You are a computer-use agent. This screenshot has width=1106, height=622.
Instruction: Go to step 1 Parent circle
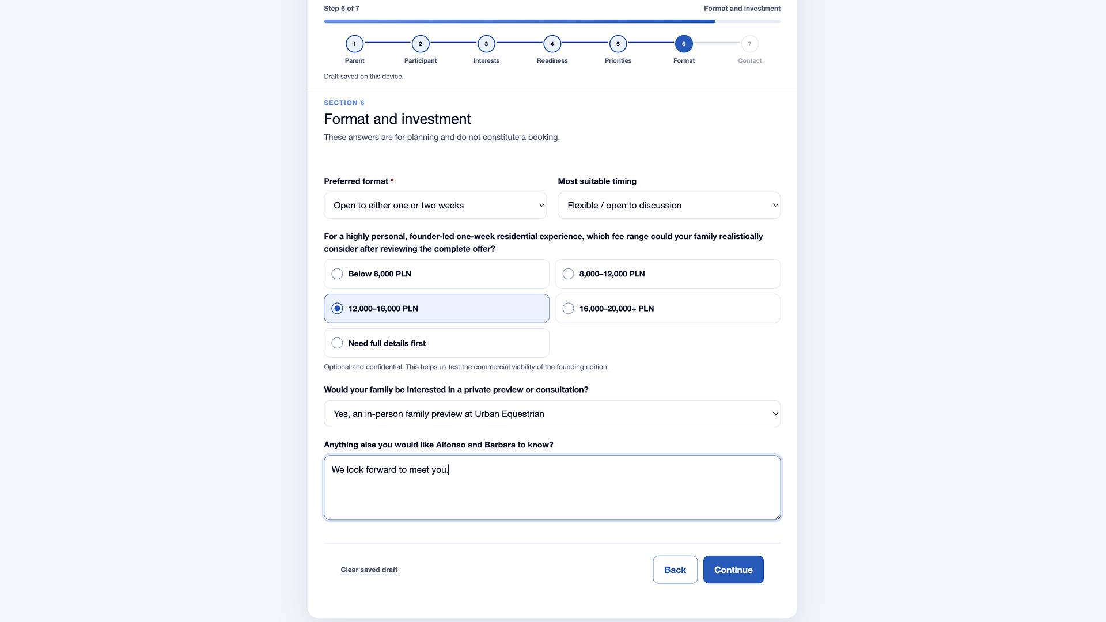[x=354, y=44]
